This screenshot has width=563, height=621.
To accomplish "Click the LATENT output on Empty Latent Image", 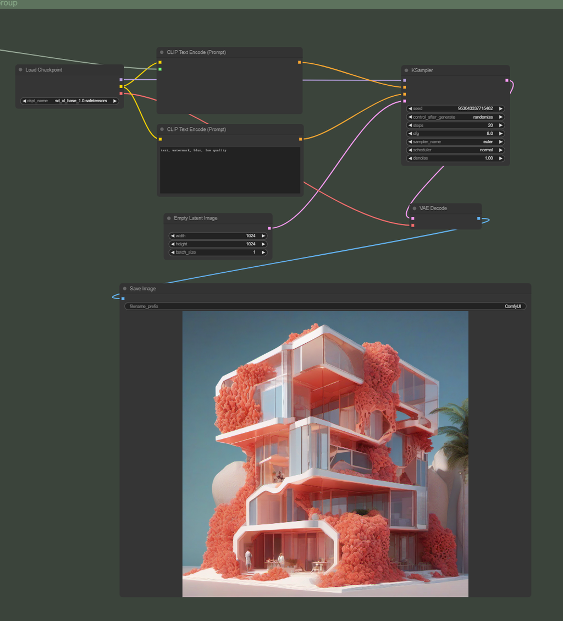I will pos(269,227).
